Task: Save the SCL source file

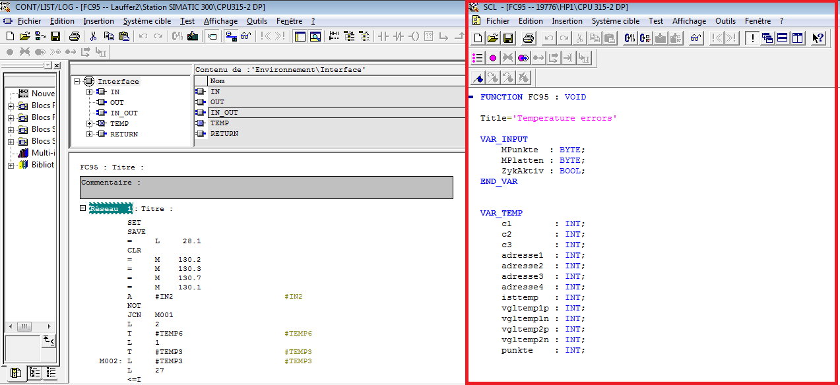Action: 508,38
